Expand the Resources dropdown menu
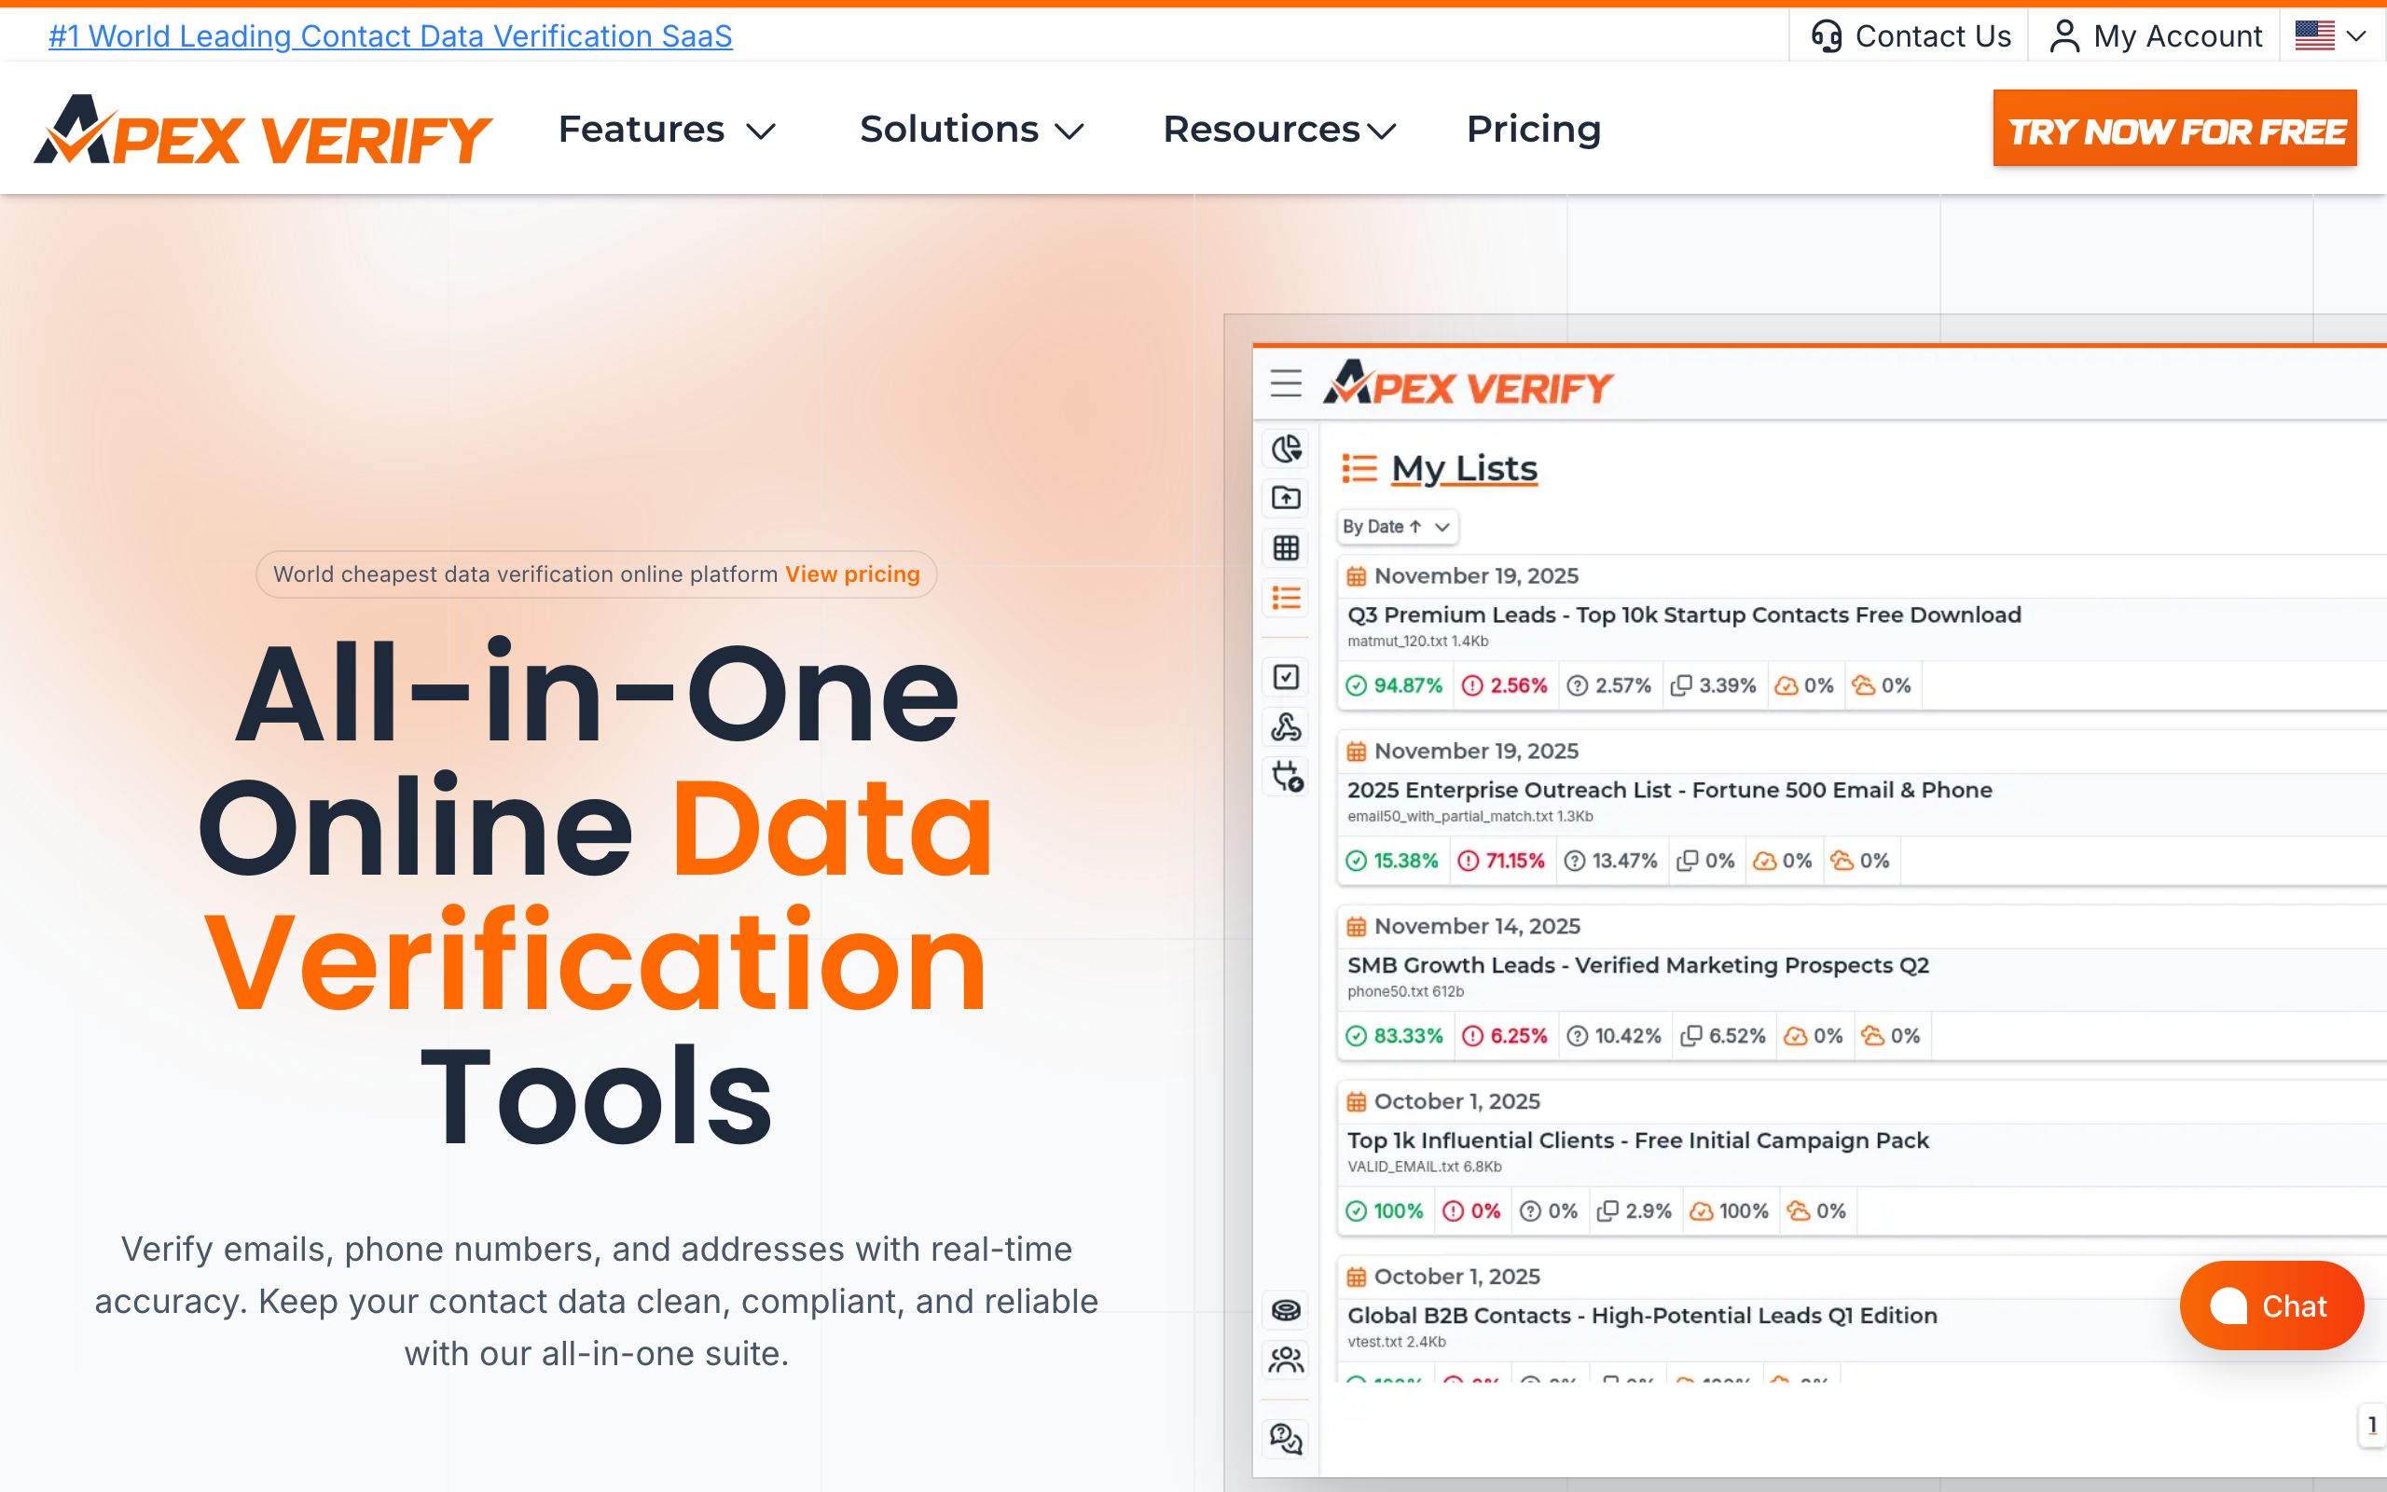2387x1492 pixels. pyautogui.click(x=1279, y=130)
